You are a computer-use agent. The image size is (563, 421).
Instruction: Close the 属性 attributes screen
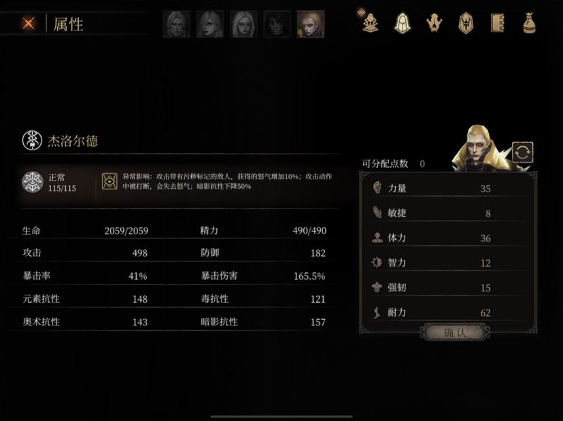(x=29, y=24)
